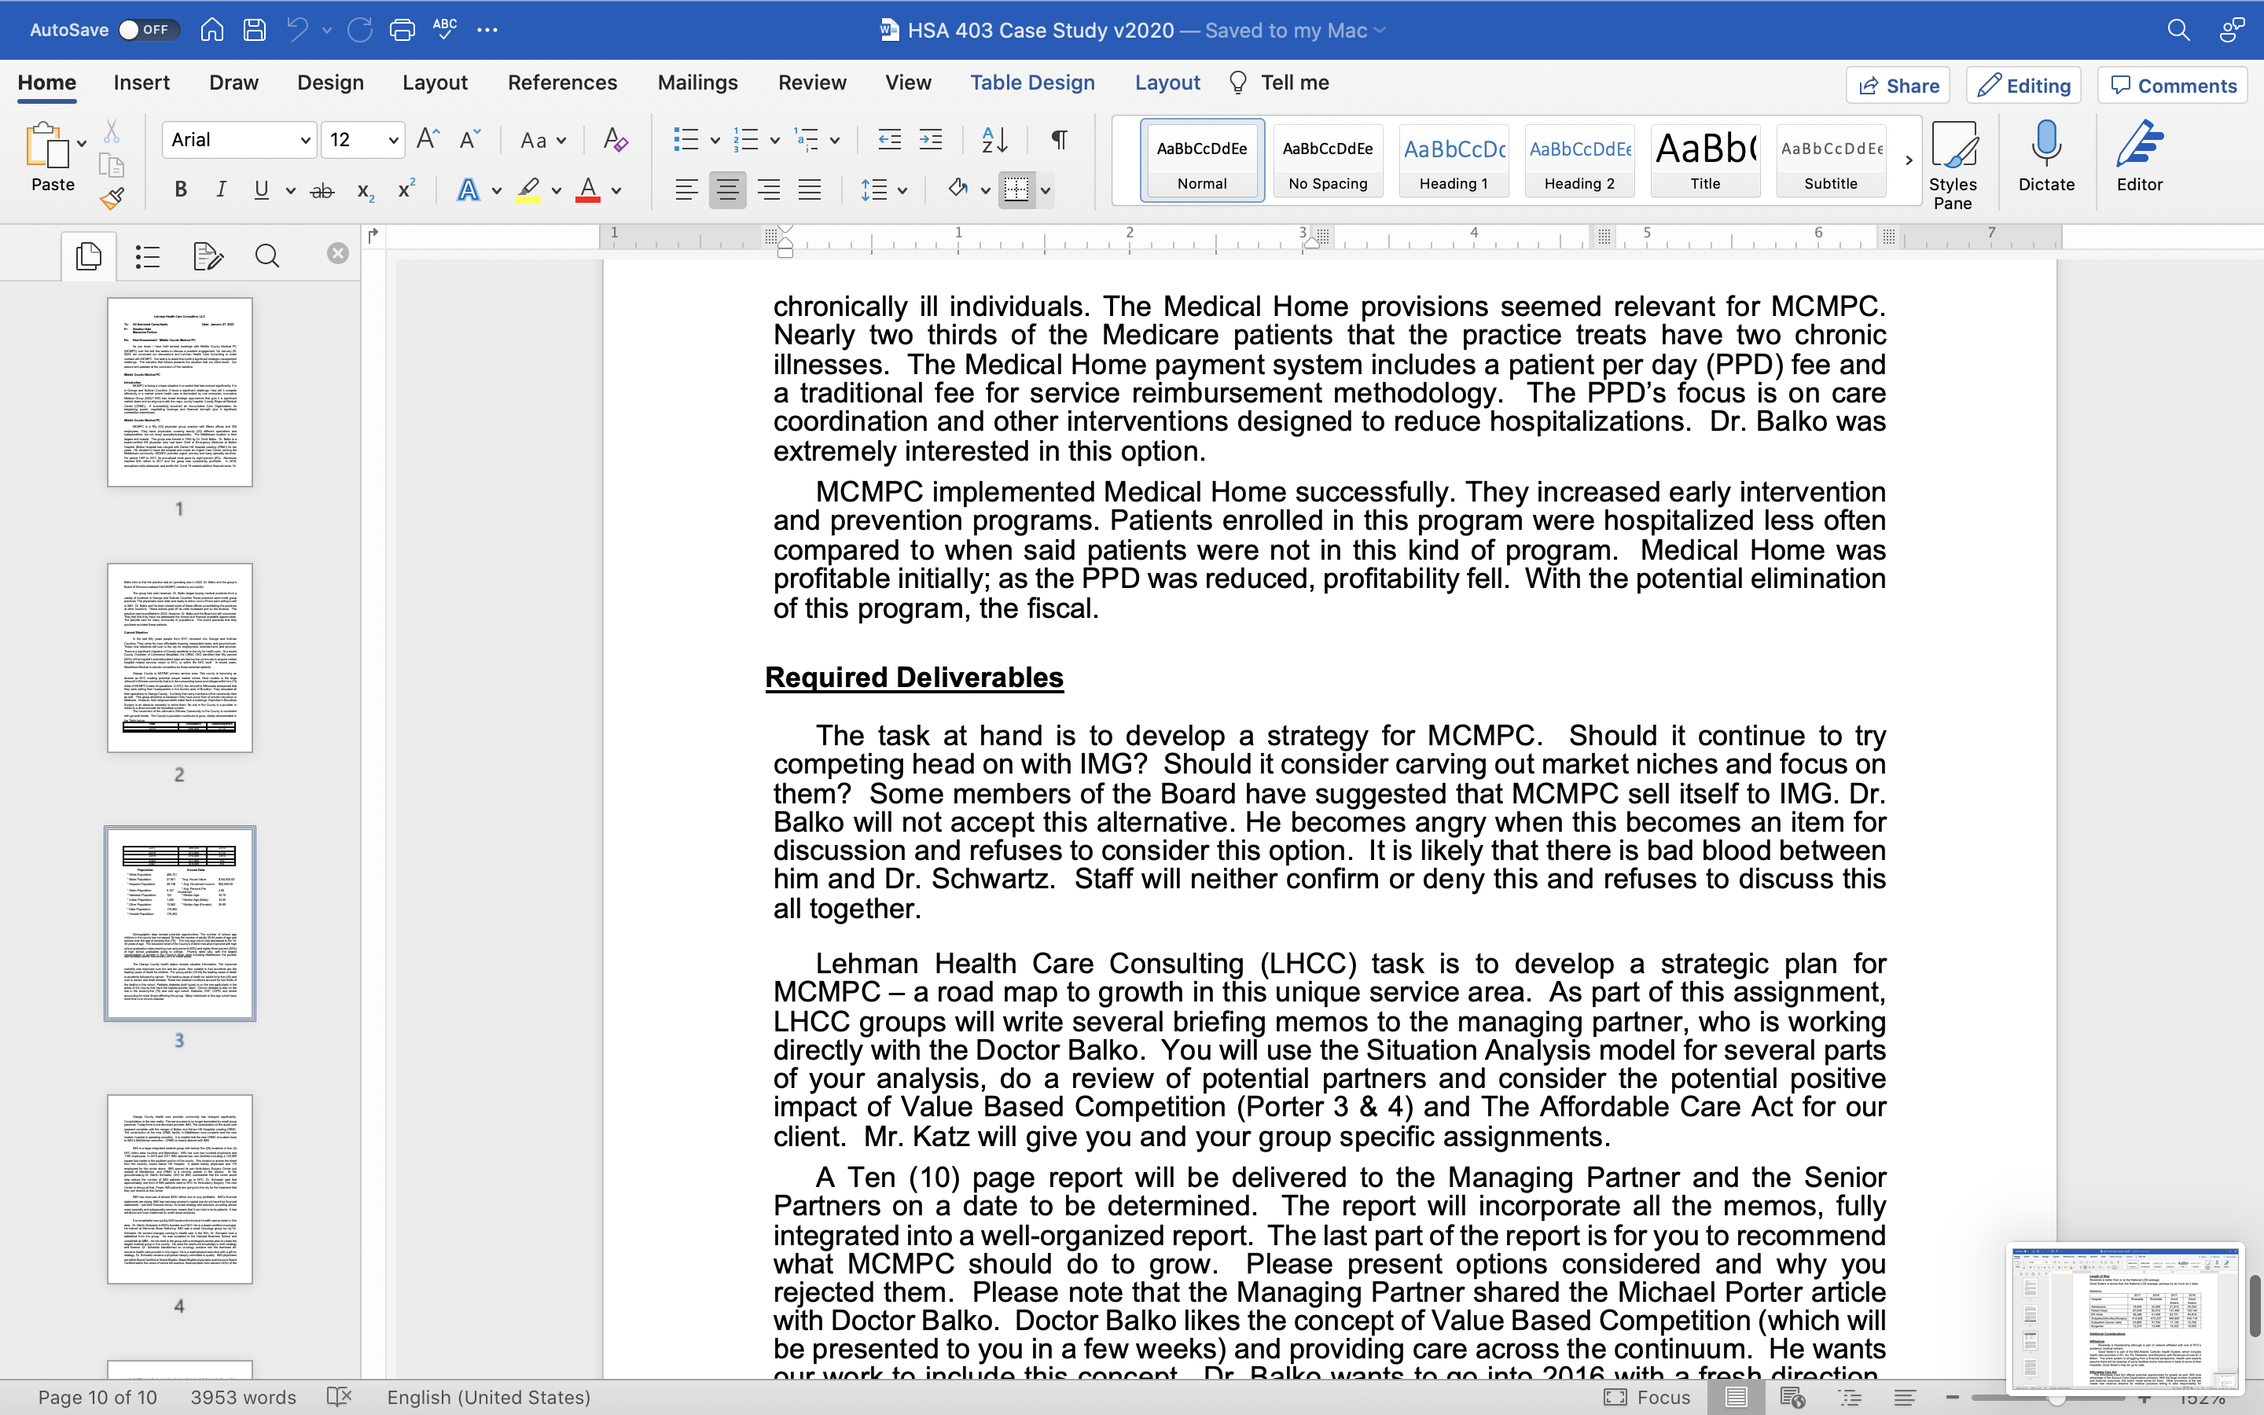The width and height of the screenshot is (2264, 1415).
Task: Click the Decrease Font Size icon
Action: 469,139
